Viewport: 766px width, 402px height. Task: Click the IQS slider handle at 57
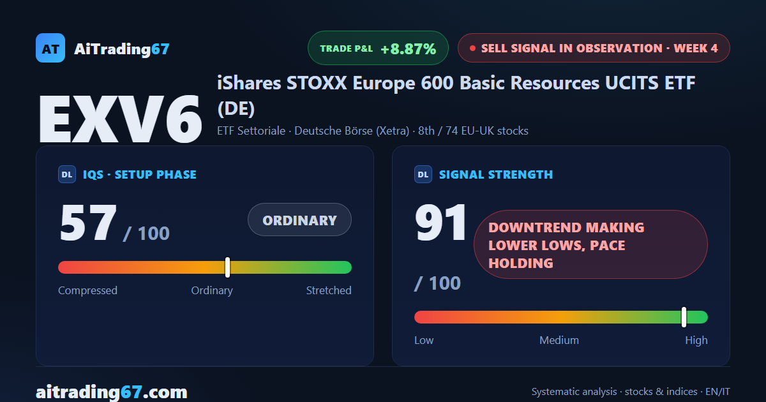[x=227, y=267]
